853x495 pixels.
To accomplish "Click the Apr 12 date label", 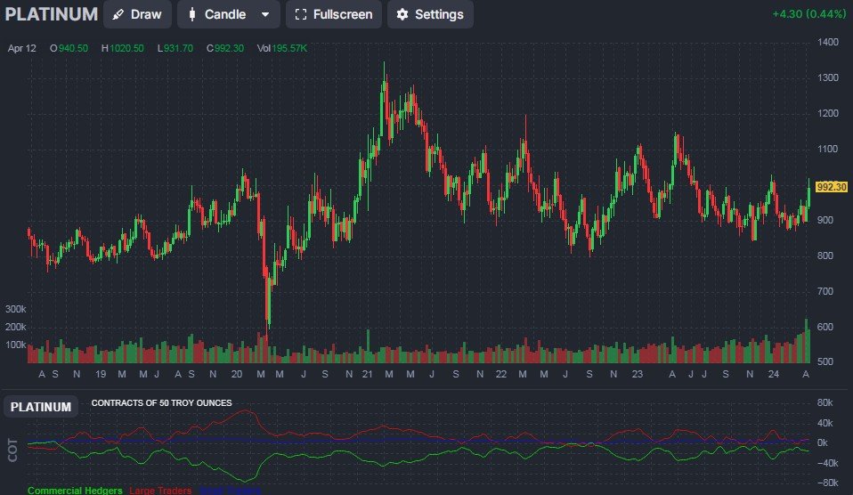I will tap(22, 48).
